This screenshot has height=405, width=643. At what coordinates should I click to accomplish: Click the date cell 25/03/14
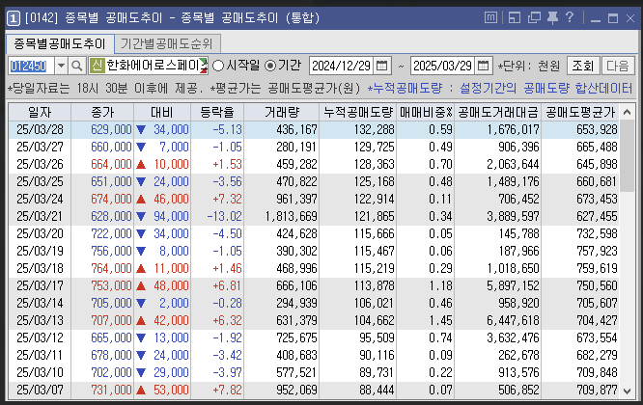40,303
